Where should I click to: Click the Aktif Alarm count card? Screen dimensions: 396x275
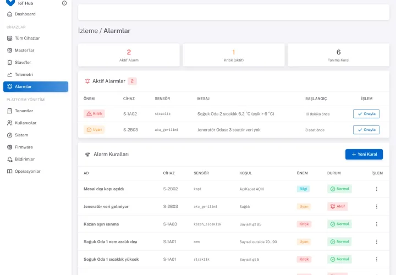pyautogui.click(x=129, y=55)
